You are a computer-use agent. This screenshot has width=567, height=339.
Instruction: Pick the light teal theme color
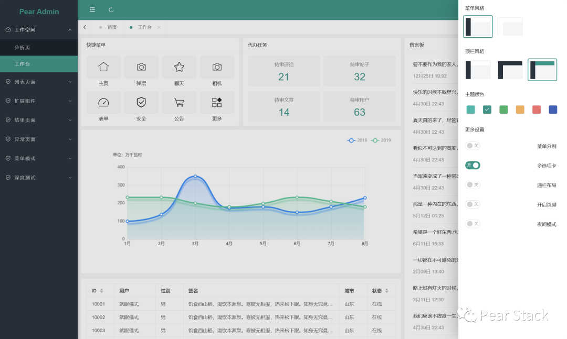point(470,110)
